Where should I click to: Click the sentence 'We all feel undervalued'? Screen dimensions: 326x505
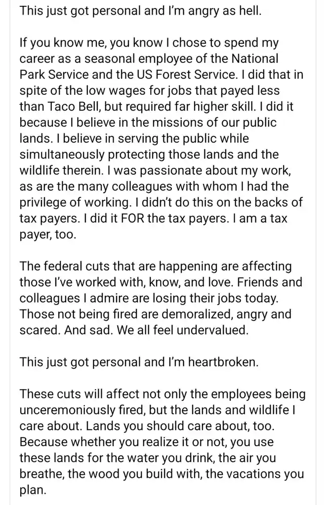pos(183,330)
